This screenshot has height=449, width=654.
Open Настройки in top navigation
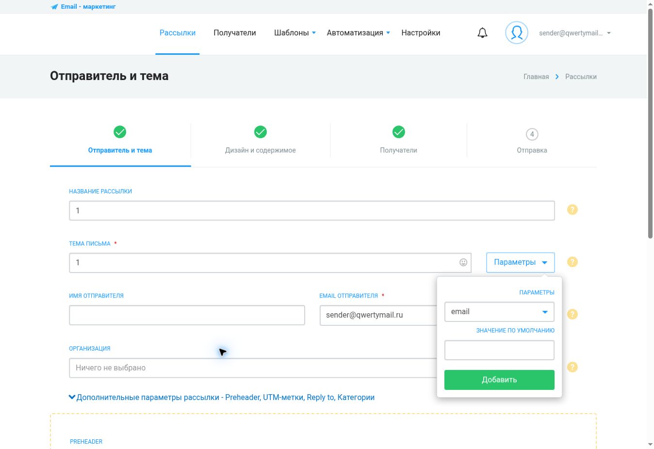pos(421,33)
